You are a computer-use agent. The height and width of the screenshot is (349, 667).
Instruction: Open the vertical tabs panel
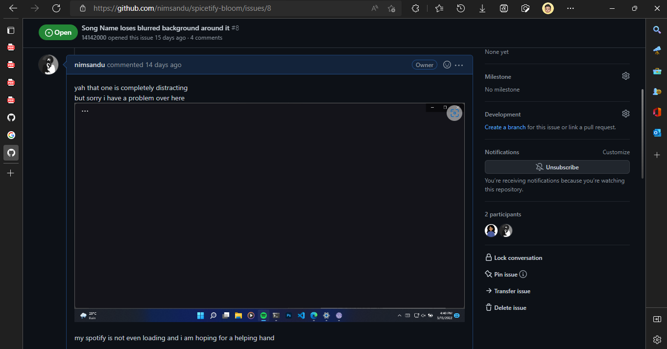(11, 30)
